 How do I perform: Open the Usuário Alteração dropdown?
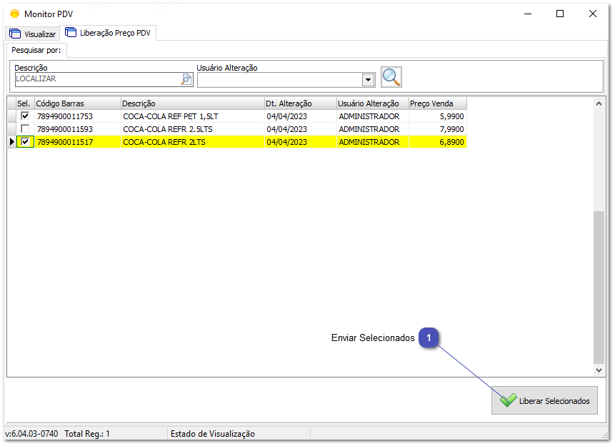click(x=369, y=80)
